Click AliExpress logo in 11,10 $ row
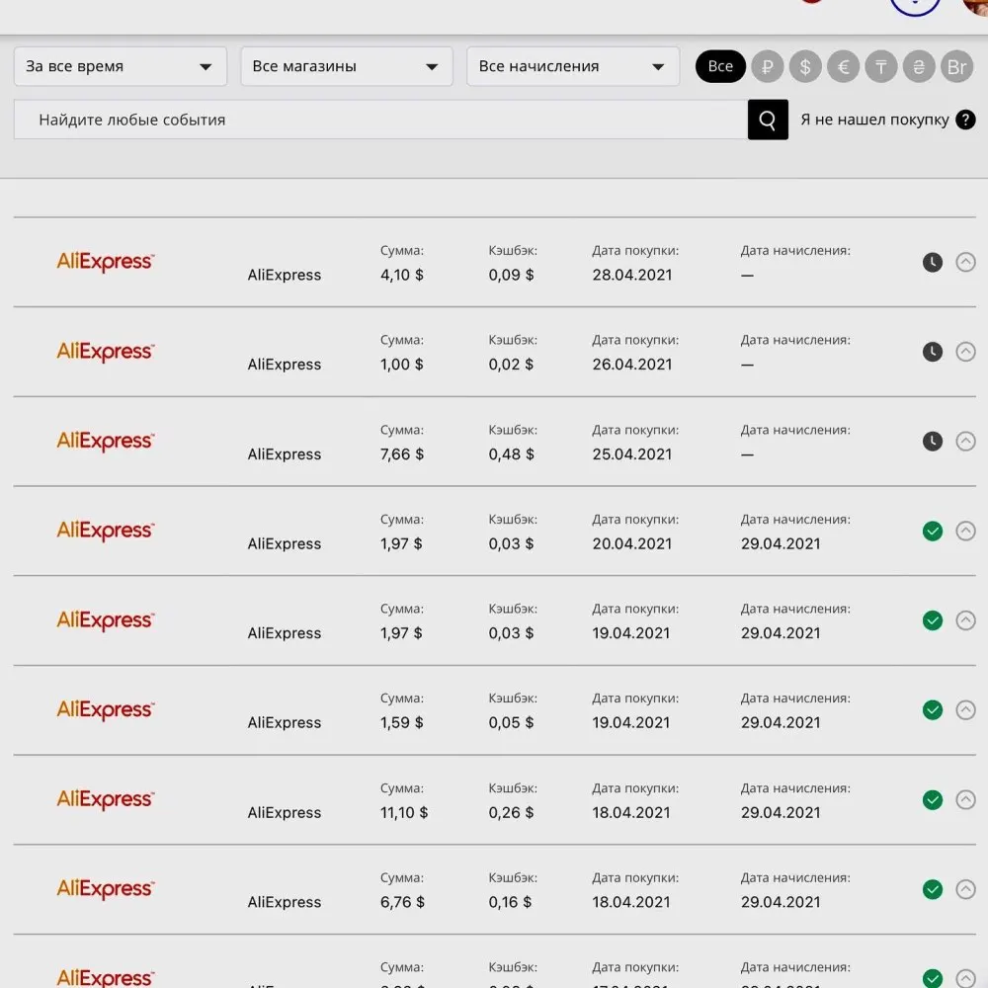The width and height of the screenshot is (988, 988). click(x=106, y=799)
